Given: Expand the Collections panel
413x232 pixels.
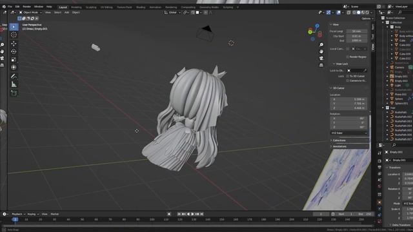Looking at the screenshot, I should (339, 140).
